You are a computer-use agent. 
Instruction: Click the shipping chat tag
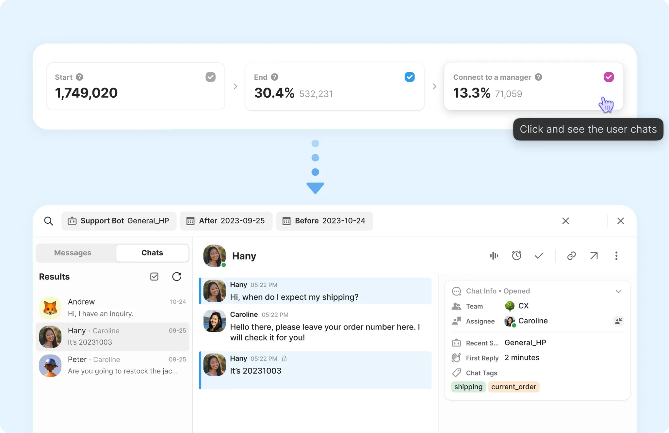468,387
